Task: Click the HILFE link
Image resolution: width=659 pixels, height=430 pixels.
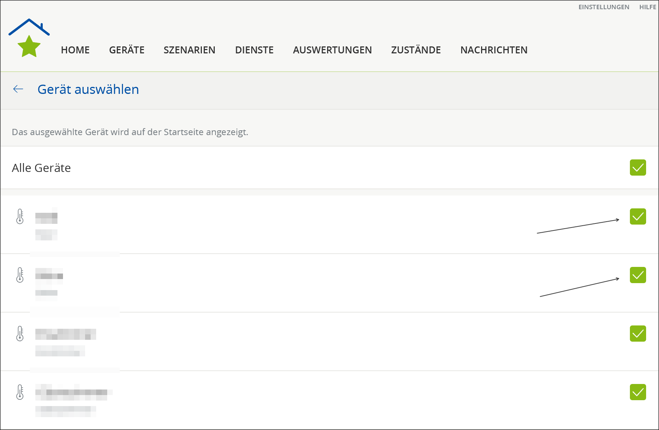Action: click(x=648, y=7)
